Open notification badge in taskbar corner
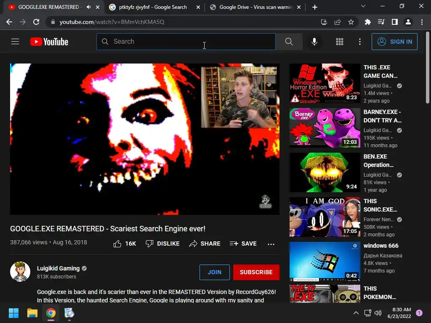 (419, 313)
